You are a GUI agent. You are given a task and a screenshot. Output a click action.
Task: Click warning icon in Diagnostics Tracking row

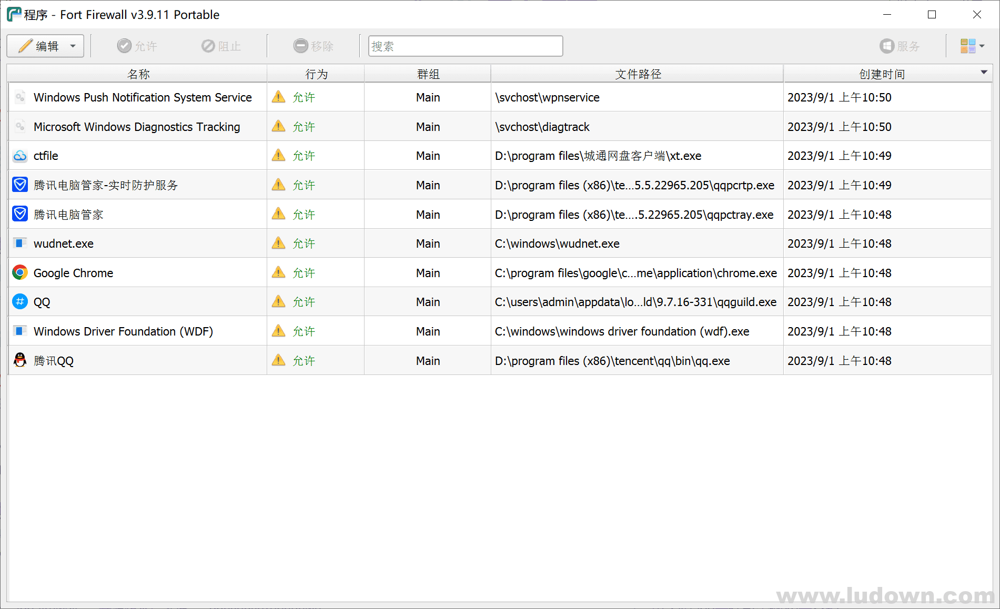click(x=278, y=126)
